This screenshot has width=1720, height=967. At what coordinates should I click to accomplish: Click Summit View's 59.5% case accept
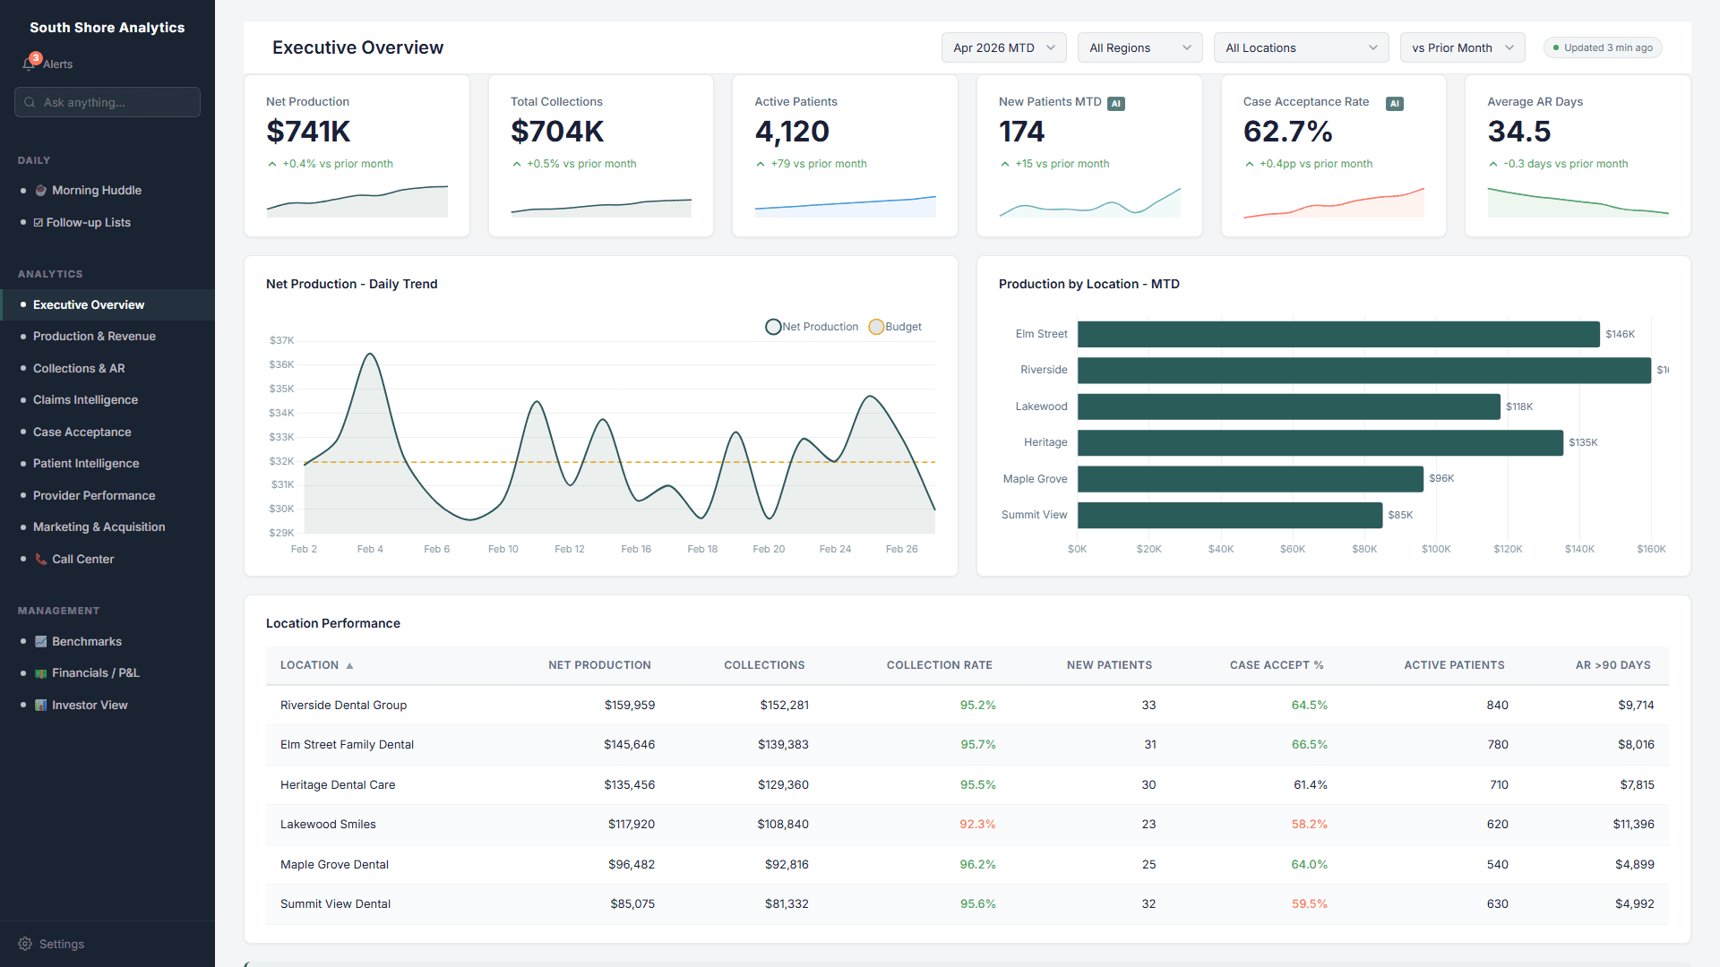1310,904
